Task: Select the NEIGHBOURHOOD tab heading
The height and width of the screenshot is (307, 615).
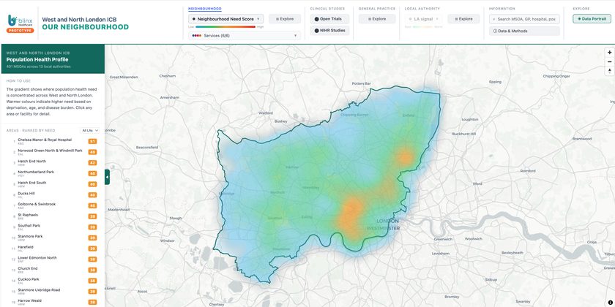Action: [x=205, y=9]
